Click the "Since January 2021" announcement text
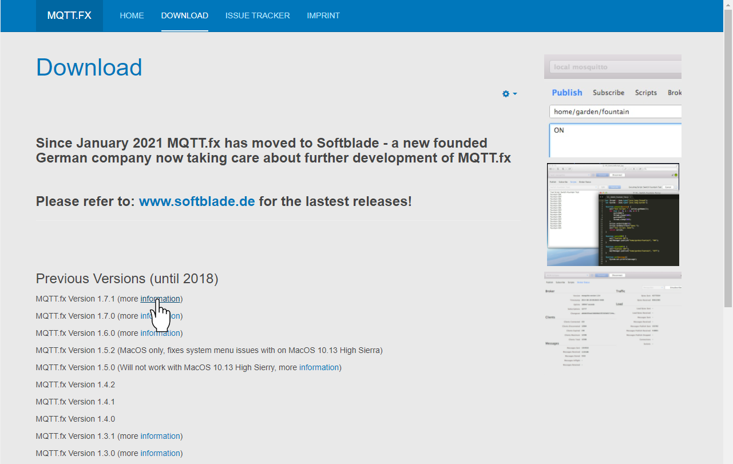 pos(274,150)
